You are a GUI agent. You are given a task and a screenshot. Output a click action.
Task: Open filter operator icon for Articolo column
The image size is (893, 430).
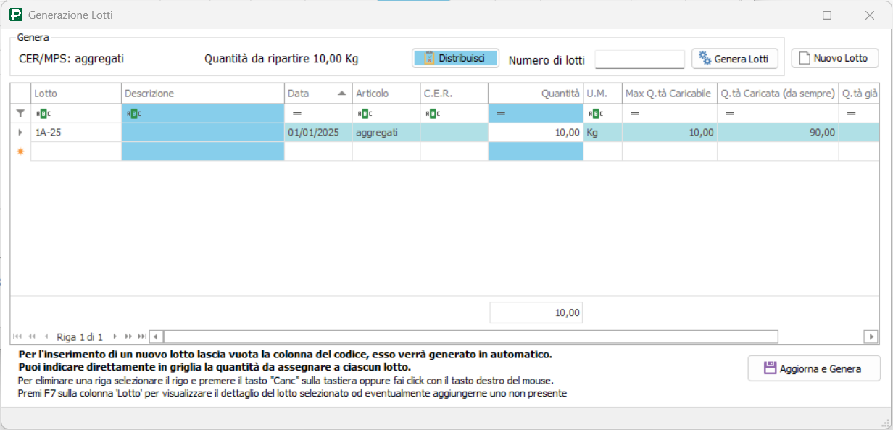point(365,113)
